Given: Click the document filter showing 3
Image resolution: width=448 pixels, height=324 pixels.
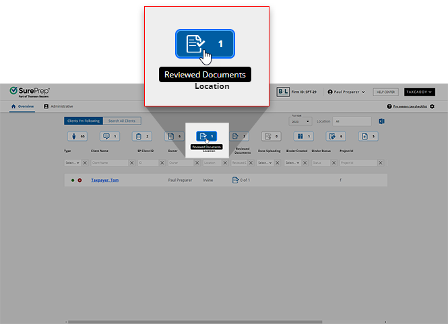Looking at the screenshot, I should point(239,136).
